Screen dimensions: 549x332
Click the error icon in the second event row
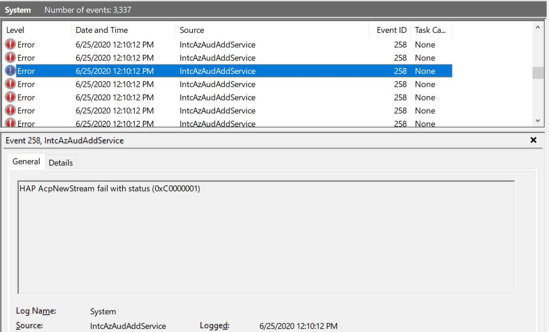tap(10, 58)
